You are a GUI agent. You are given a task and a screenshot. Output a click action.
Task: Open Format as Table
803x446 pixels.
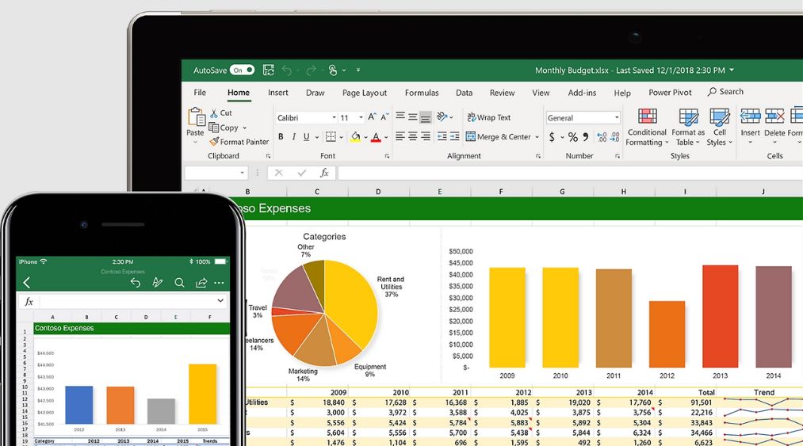pos(688,127)
